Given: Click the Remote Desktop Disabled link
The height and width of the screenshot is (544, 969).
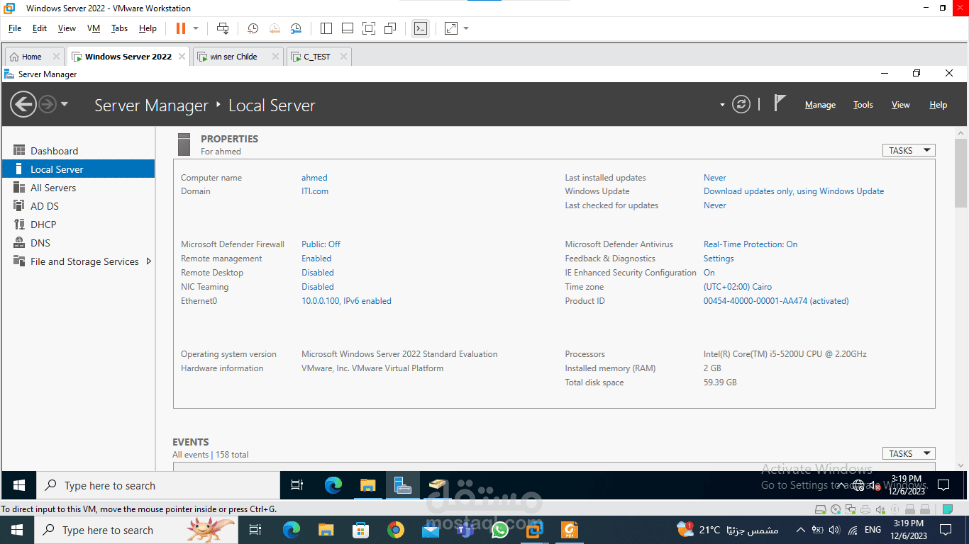Looking at the screenshot, I should (318, 273).
